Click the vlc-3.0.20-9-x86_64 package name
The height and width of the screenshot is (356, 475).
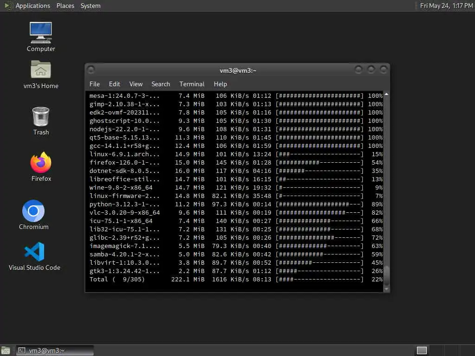124,212
